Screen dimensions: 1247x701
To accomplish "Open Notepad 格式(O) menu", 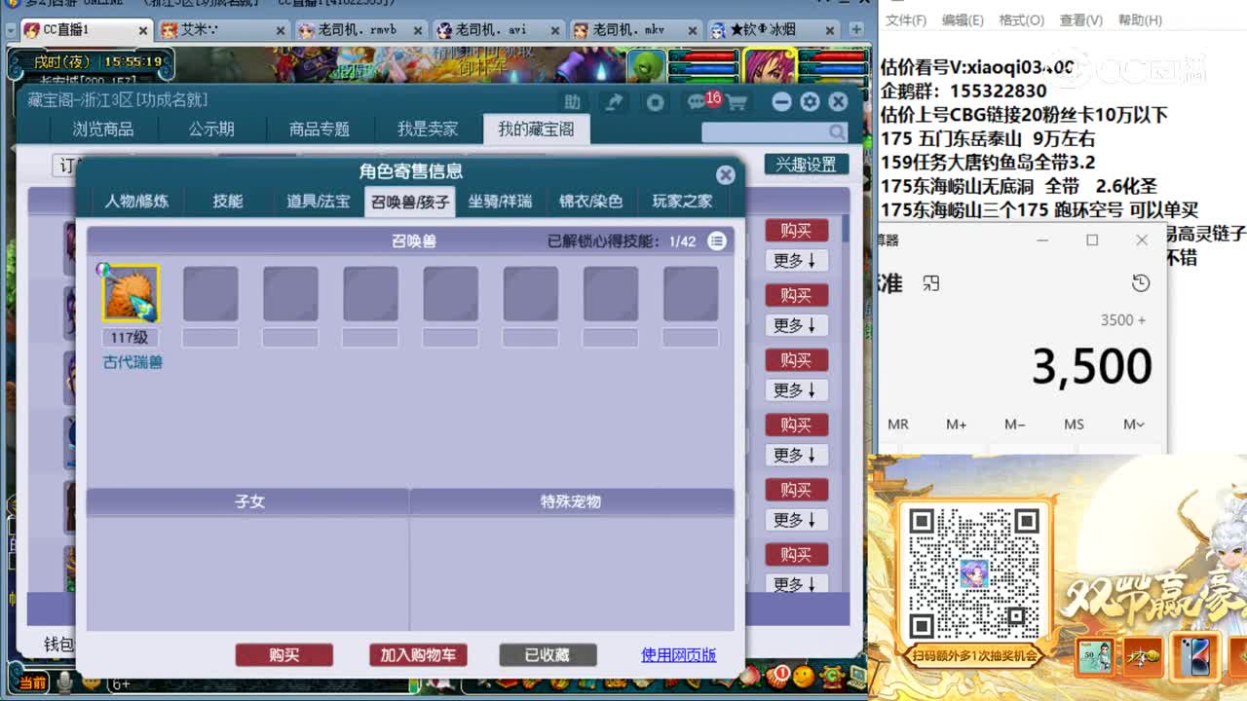I will [x=1021, y=19].
